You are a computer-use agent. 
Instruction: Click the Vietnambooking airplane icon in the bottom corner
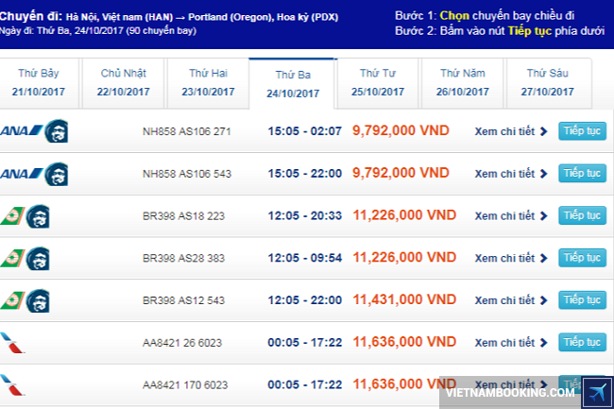coord(597,391)
